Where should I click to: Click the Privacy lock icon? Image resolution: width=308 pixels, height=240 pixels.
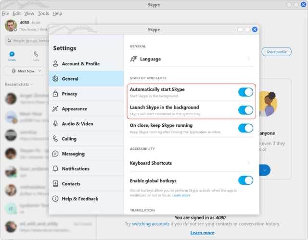point(56,94)
